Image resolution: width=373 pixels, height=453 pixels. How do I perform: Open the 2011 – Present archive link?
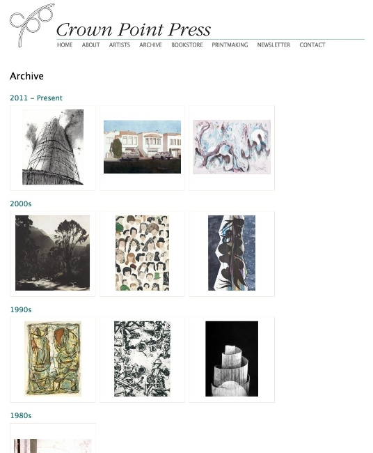pos(36,98)
